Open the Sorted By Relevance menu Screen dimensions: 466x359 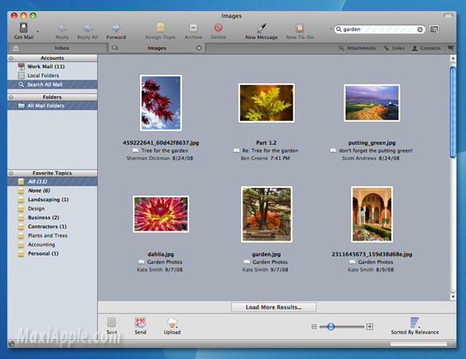(414, 326)
